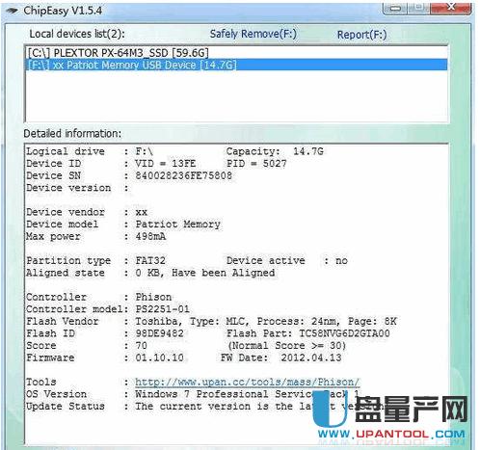Click the ChipEasy title bar app icon
The height and width of the screenshot is (450, 480).
12,11
